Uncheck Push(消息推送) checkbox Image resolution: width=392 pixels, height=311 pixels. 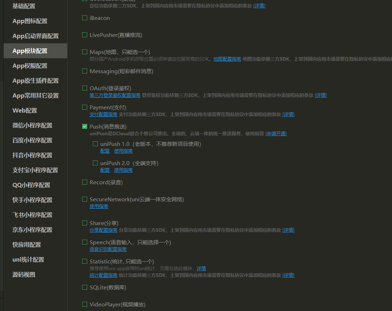click(x=85, y=126)
